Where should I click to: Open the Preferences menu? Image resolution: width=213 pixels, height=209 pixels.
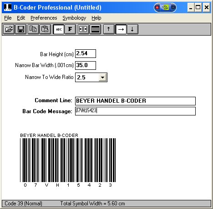(x=44, y=18)
